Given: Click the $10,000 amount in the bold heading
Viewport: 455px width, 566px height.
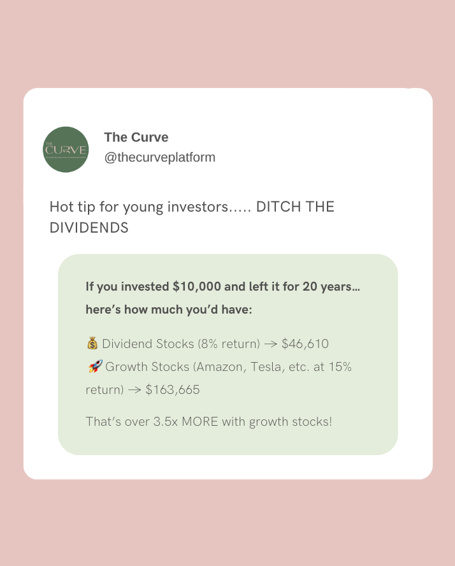Looking at the screenshot, I should tap(196, 287).
